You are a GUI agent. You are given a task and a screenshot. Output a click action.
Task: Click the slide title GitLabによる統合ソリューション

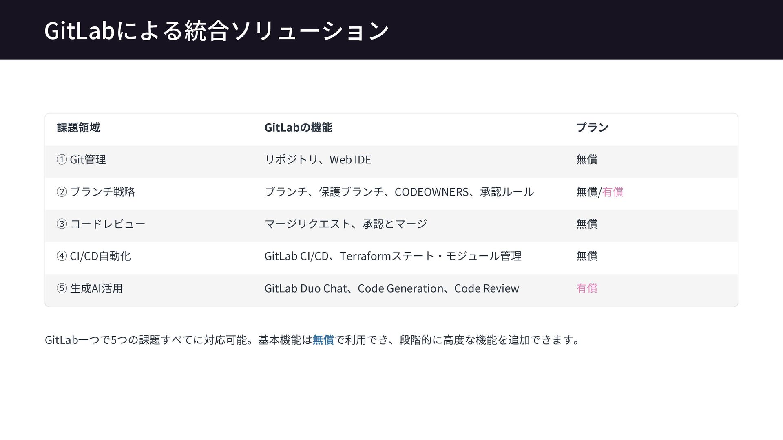pyautogui.click(x=216, y=31)
